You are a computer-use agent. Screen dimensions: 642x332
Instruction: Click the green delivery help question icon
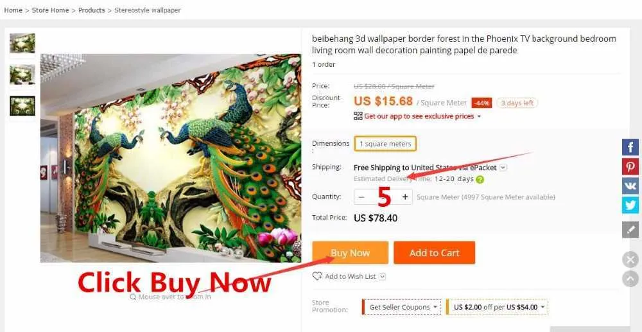(480, 179)
